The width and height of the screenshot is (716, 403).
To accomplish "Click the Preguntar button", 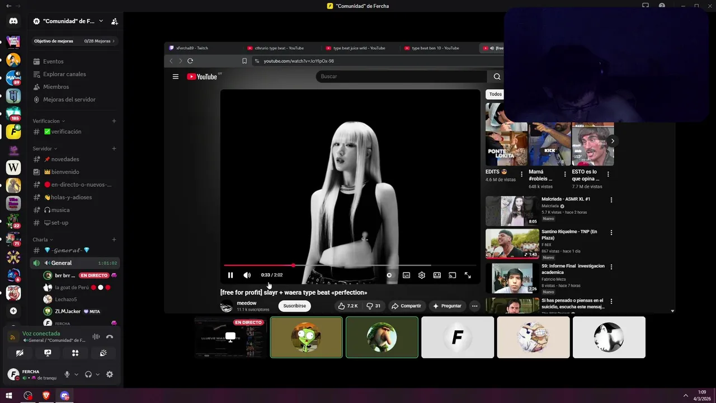I will [x=447, y=306].
